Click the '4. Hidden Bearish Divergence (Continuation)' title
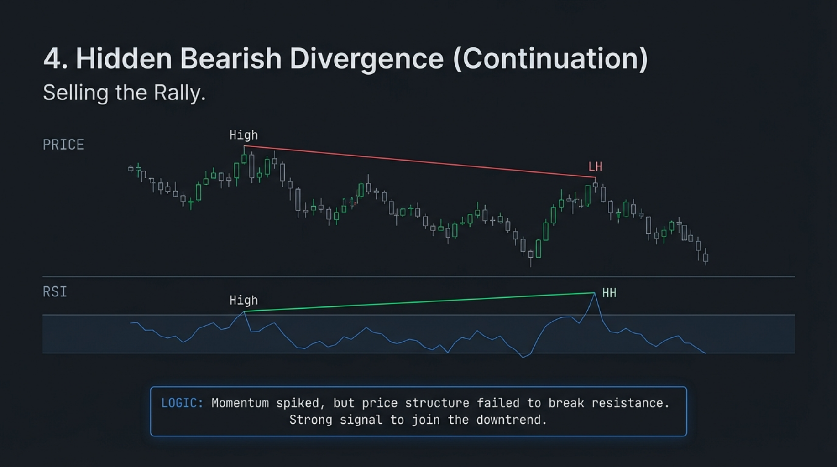This screenshot has height=467, width=837. pyautogui.click(x=345, y=59)
